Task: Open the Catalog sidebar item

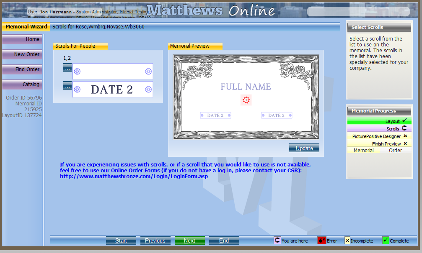Action: pos(22,84)
